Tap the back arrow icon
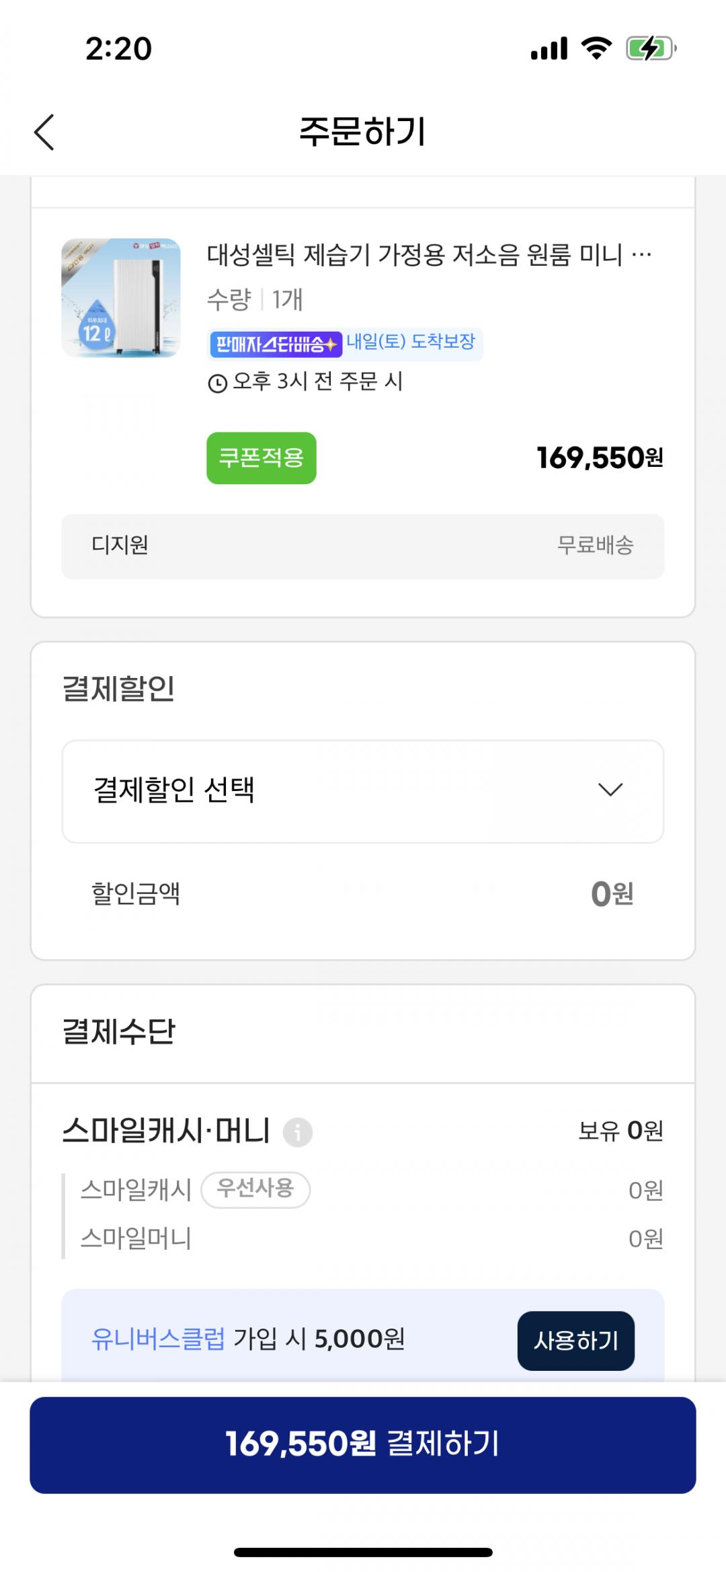 tap(44, 132)
